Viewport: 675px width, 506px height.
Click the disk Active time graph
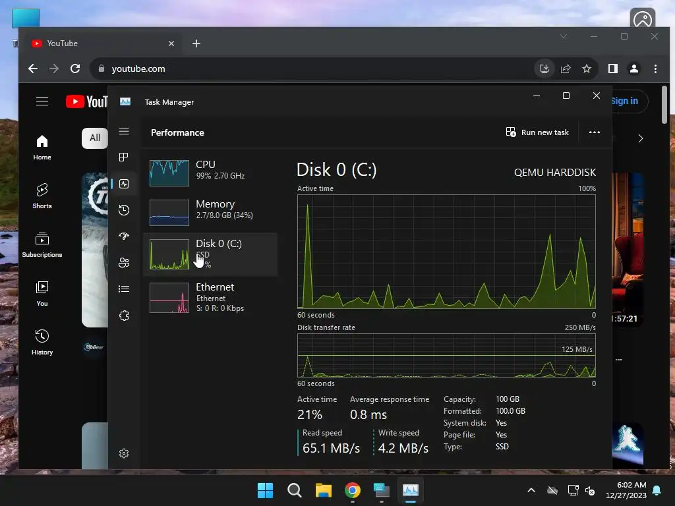coord(446,252)
